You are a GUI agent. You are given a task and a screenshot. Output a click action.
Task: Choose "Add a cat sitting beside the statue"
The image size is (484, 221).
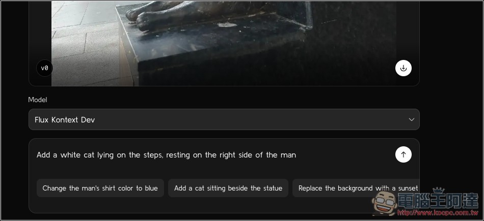click(x=228, y=188)
